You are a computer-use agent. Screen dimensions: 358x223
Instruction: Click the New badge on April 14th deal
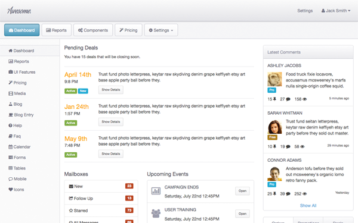pyautogui.click(x=83, y=91)
